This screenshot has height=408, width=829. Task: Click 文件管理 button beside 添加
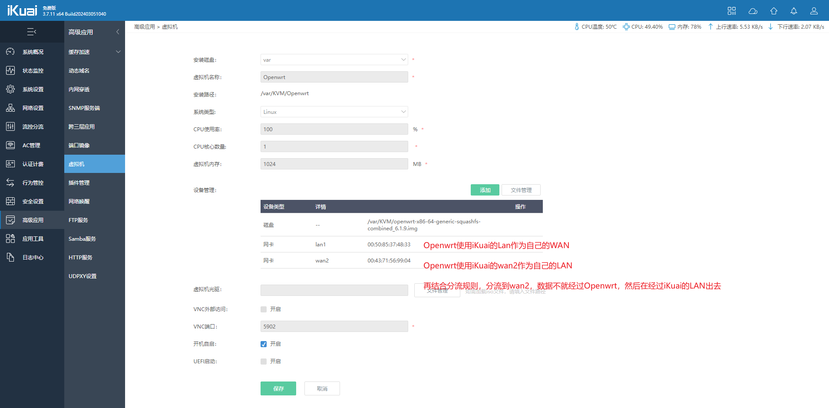(x=521, y=190)
